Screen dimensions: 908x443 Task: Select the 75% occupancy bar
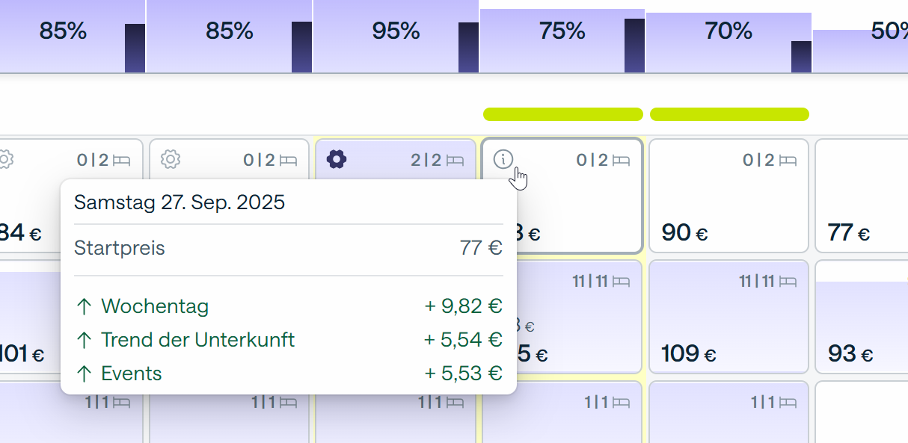tap(562, 41)
